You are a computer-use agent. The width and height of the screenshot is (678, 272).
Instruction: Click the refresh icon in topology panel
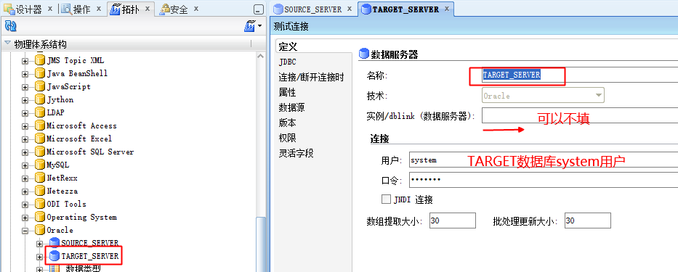point(10,26)
